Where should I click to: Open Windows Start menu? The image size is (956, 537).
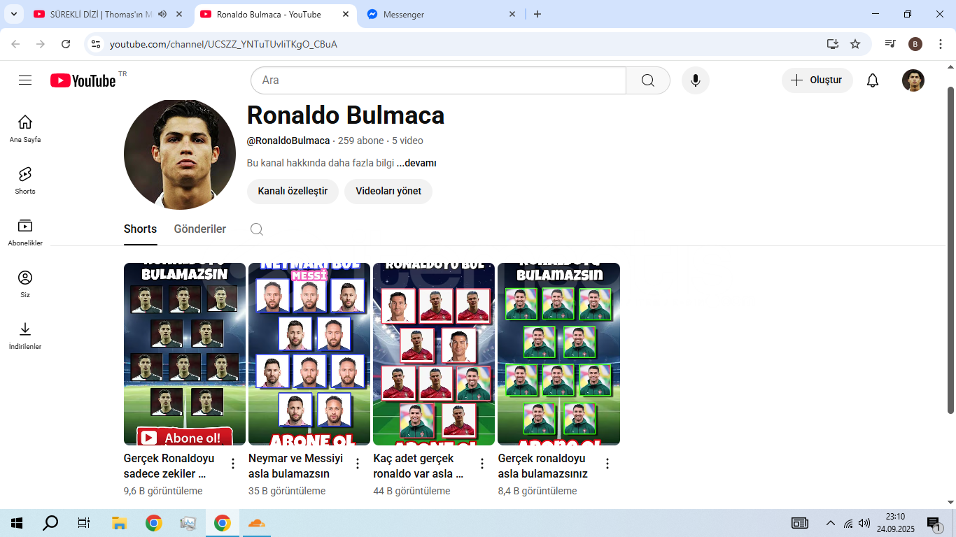(x=17, y=523)
